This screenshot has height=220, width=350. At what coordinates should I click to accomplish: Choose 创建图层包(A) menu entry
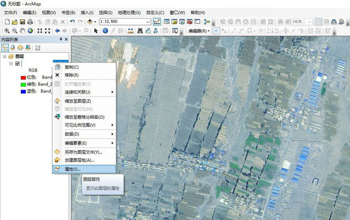click(x=84, y=160)
